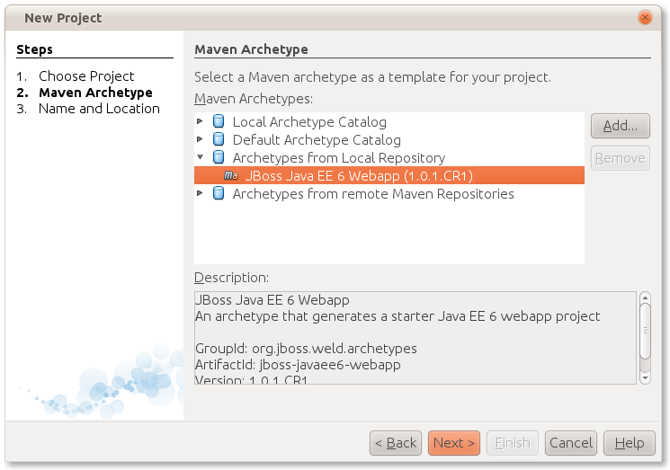
Task: Click the description scrollbar down arrow
Action: pos(645,377)
